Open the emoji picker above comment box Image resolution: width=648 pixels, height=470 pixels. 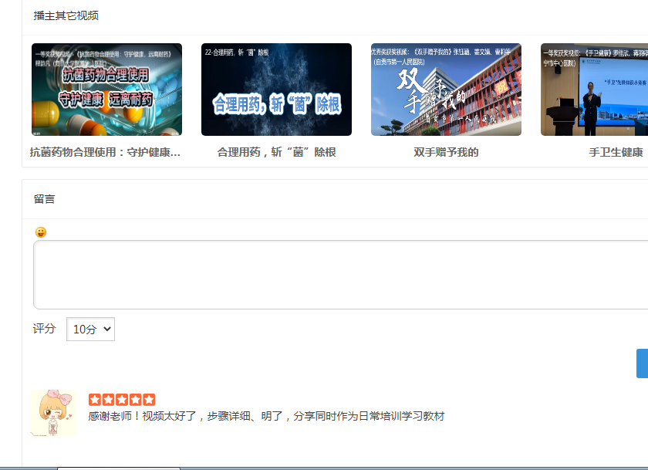click(41, 232)
